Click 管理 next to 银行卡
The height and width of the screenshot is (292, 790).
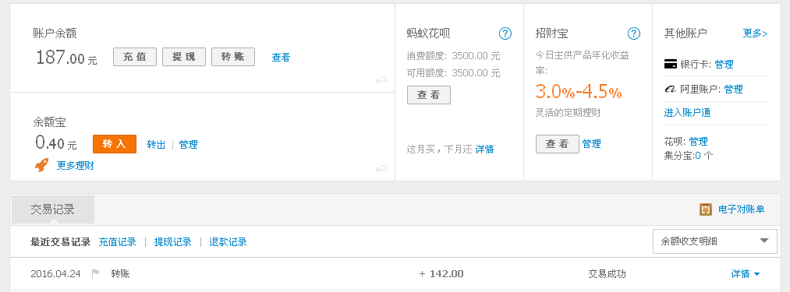pos(724,64)
